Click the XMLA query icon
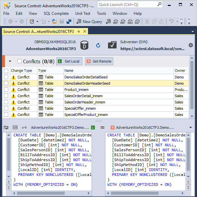Image resolution: width=197 pixels, height=197 pixels. (130, 21)
